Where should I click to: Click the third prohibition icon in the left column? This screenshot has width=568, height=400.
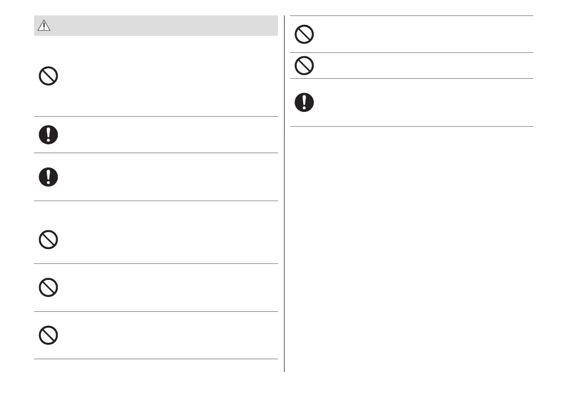pos(48,287)
